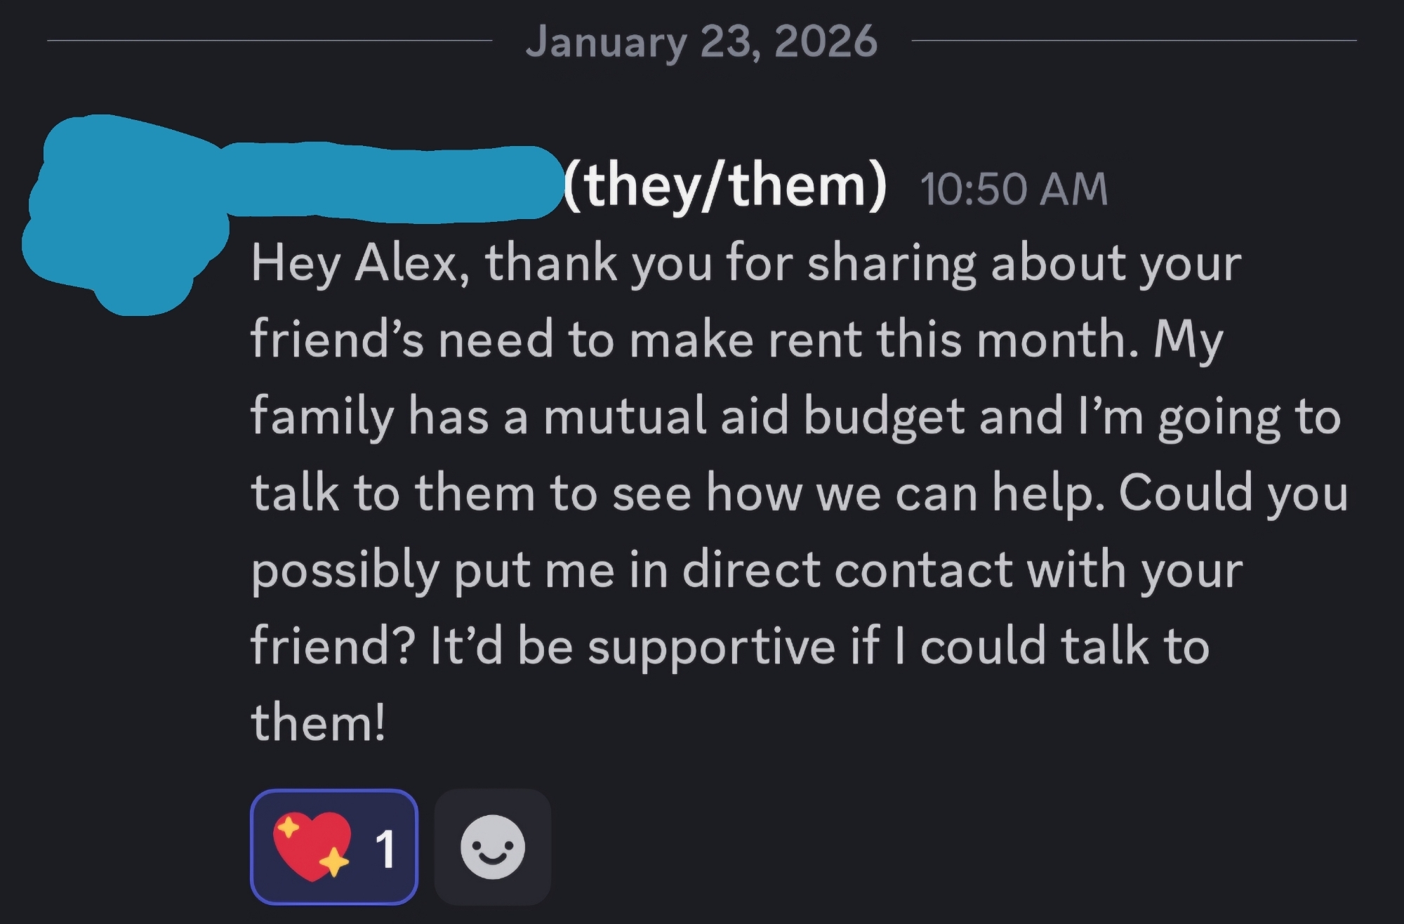Click the word "family" in the message
The image size is (1404, 924).
[322, 416]
